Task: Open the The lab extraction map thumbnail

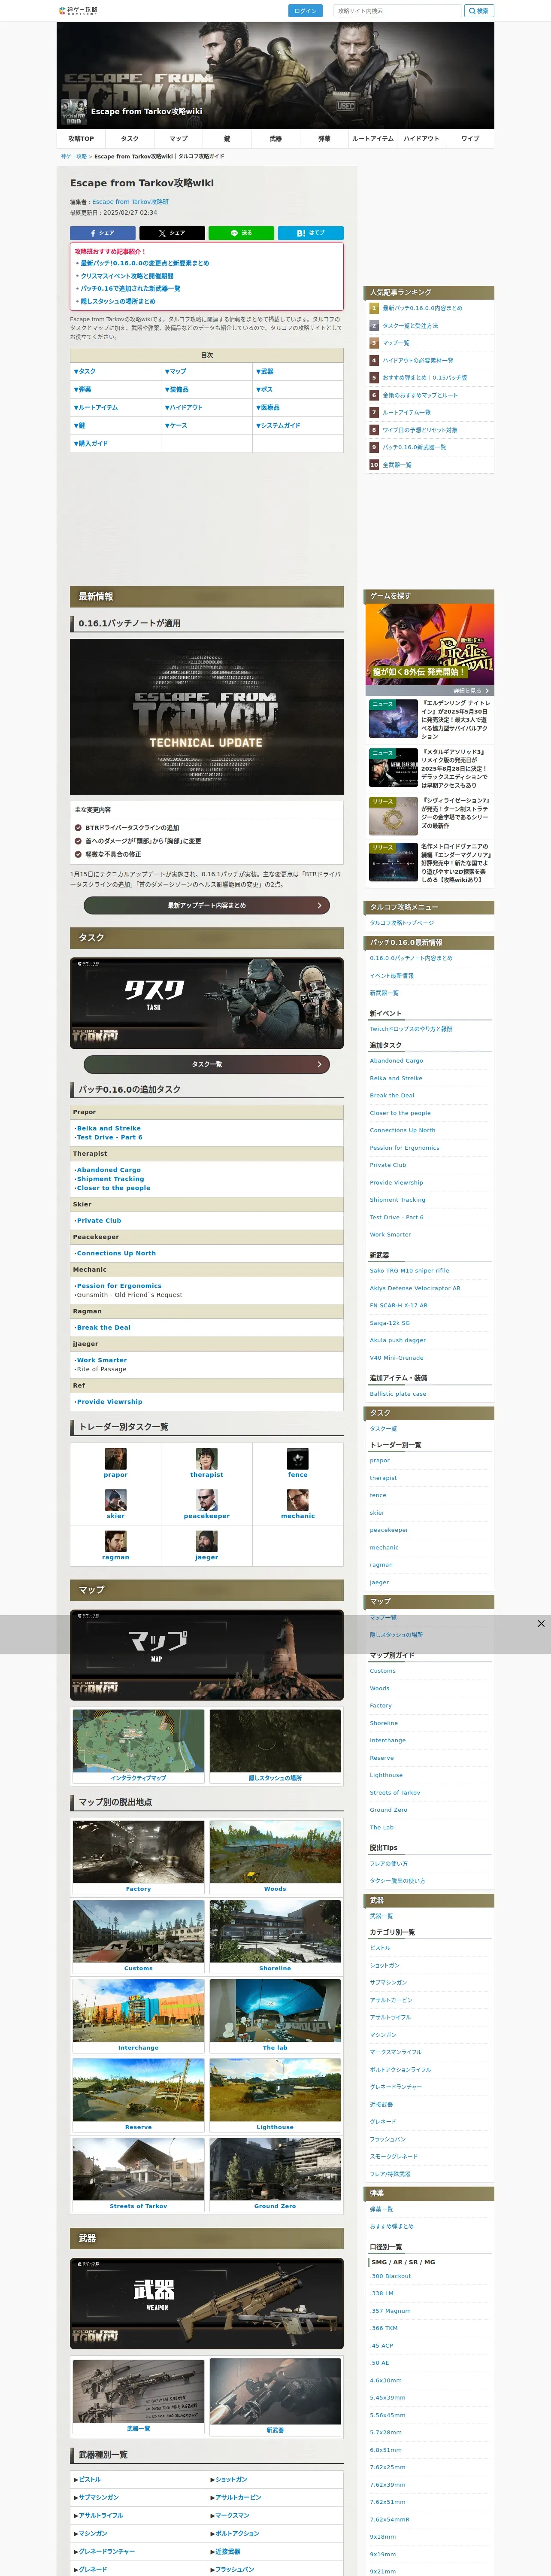Action: click(275, 2010)
